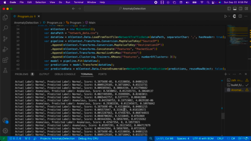251x141 pixels.
Task: Click Projects: AnomalyDetection status item
Action: pyautogui.click(x=57, y=139)
